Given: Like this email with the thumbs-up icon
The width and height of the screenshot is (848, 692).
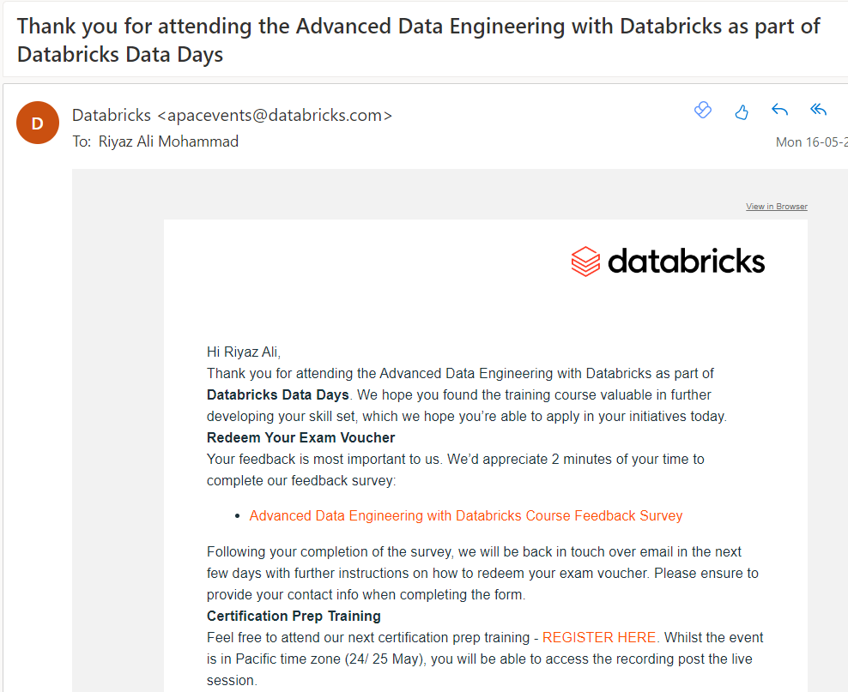Looking at the screenshot, I should coord(742,111).
